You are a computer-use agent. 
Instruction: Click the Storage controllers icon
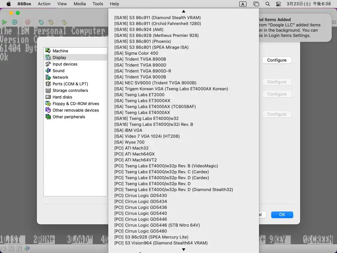point(48,90)
